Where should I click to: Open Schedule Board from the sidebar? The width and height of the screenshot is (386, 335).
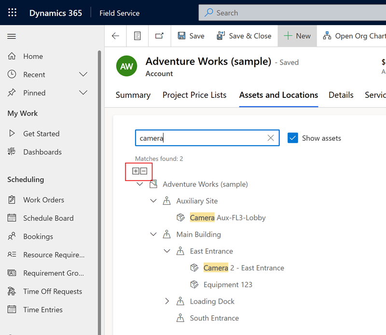click(48, 218)
